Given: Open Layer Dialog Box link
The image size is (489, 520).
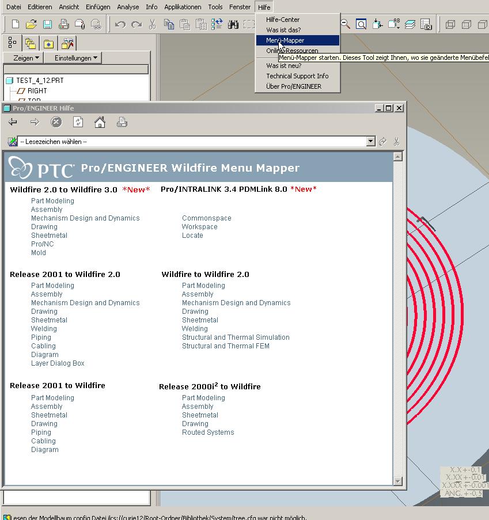Looking at the screenshot, I should click(58, 363).
